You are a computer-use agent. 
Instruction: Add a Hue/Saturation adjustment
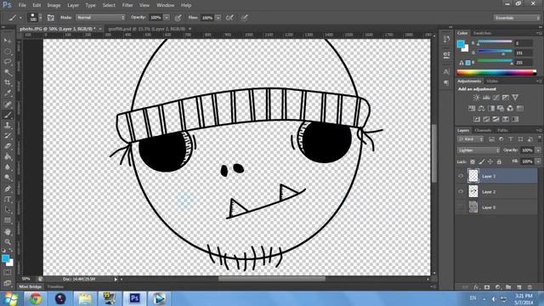tap(472, 108)
